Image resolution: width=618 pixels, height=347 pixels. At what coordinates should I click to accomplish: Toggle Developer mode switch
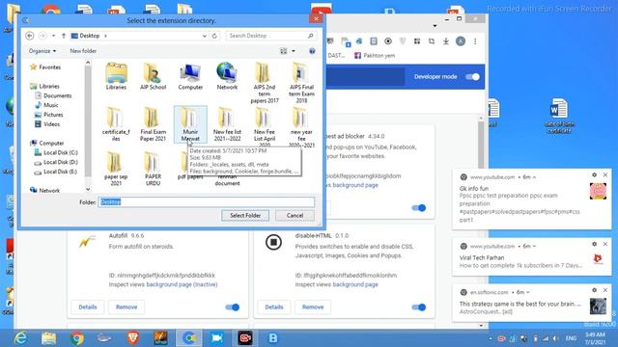(472, 77)
